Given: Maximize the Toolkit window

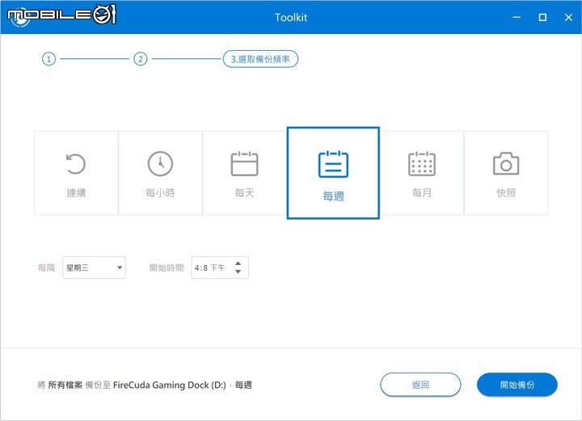Looking at the screenshot, I should click(542, 17).
